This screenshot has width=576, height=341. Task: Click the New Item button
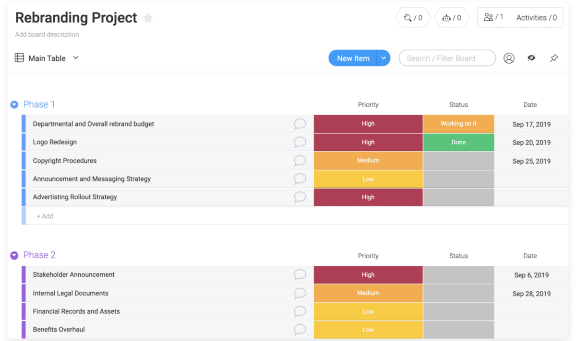tap(353, 58)
